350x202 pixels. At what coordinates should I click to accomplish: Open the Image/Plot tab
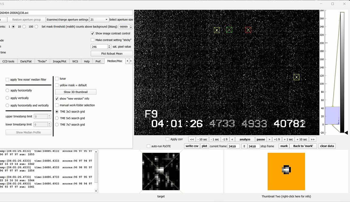(60, 61)
